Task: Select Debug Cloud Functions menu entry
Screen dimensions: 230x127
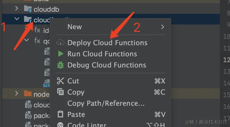Action: (x=107, y=65)
